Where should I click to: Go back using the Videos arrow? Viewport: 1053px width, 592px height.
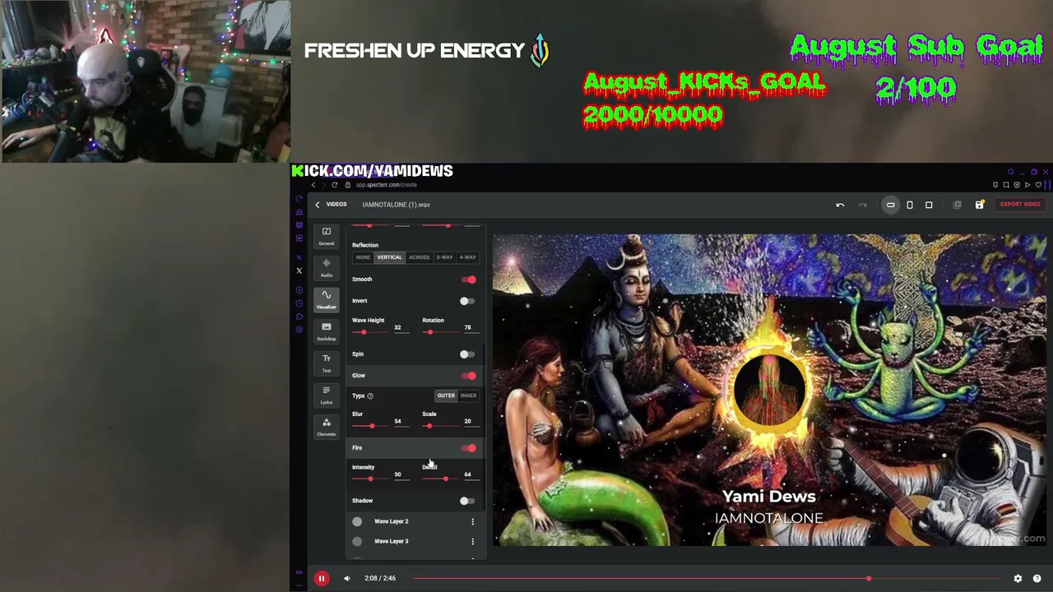[318, 205]
